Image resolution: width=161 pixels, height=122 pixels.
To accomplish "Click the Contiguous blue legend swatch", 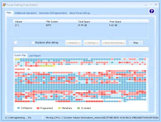I will coord(18,108).
